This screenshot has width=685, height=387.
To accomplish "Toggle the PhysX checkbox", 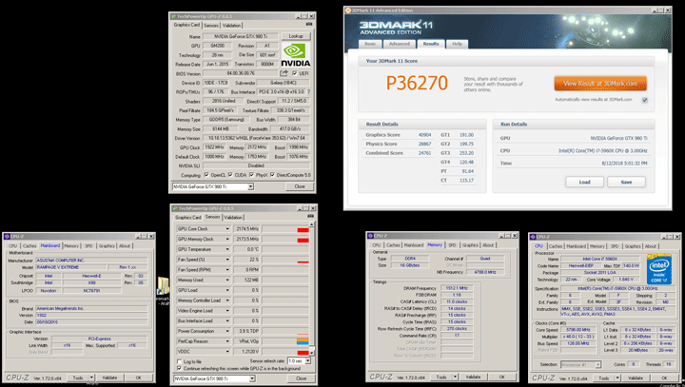I will click(251, 175).
